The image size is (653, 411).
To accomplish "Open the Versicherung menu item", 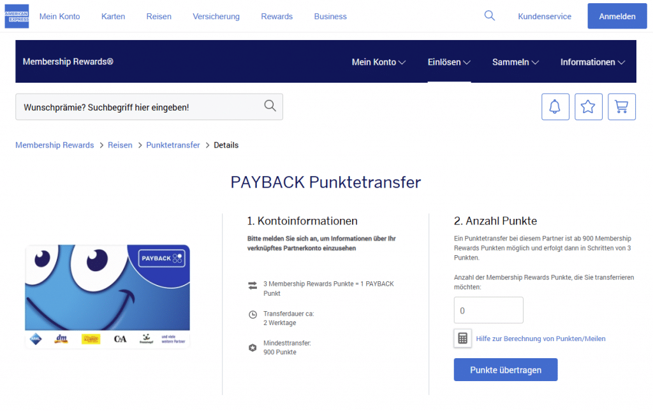I will 216,17.
